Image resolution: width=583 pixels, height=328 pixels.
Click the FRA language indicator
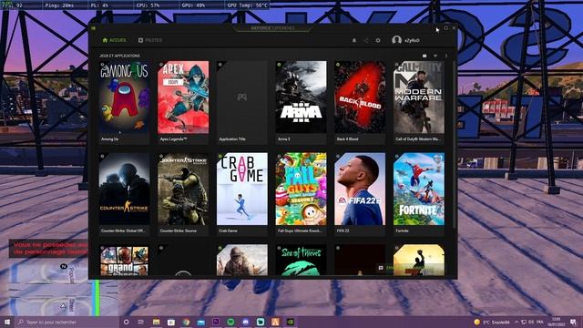[x=540, y=322]
